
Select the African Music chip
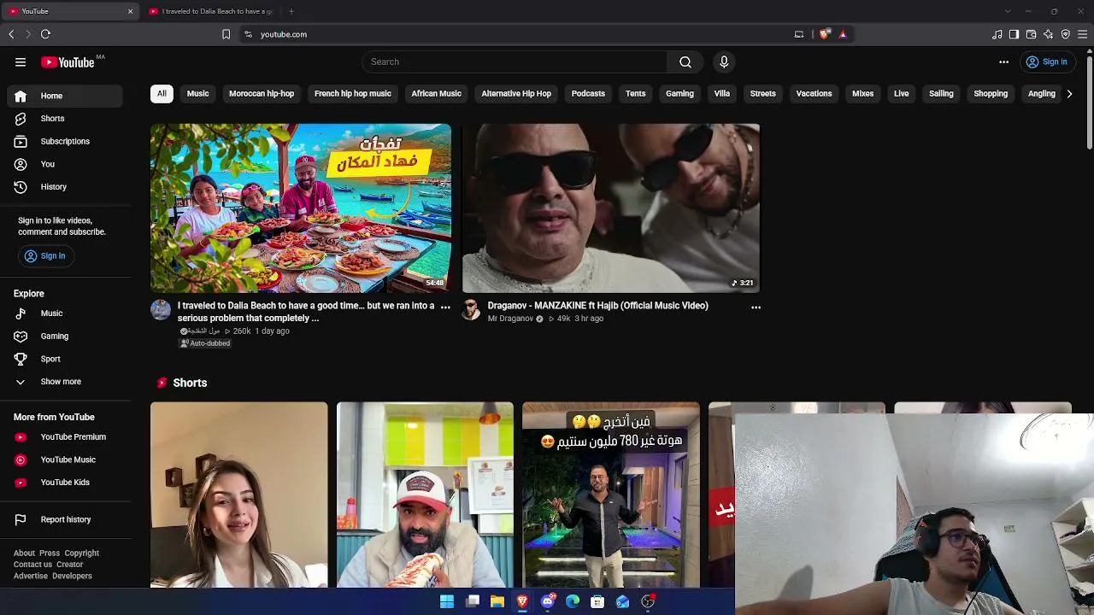(x=436, y=94)
